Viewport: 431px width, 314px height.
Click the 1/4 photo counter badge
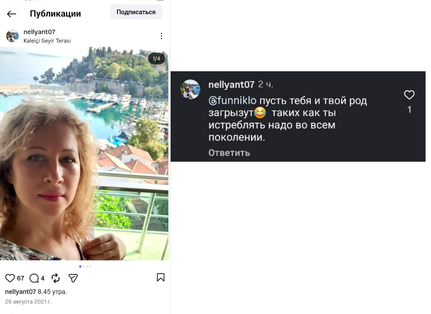tap(156, 59)
